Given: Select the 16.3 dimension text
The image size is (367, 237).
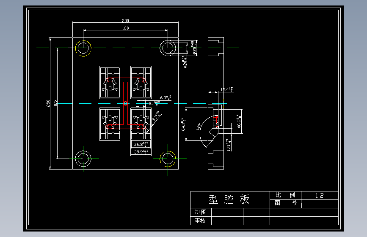Looking at the screenshot, I should (165, 97).
